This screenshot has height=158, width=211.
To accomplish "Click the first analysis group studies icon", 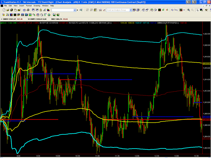I will pyautogui.click(x=134, y=10).
